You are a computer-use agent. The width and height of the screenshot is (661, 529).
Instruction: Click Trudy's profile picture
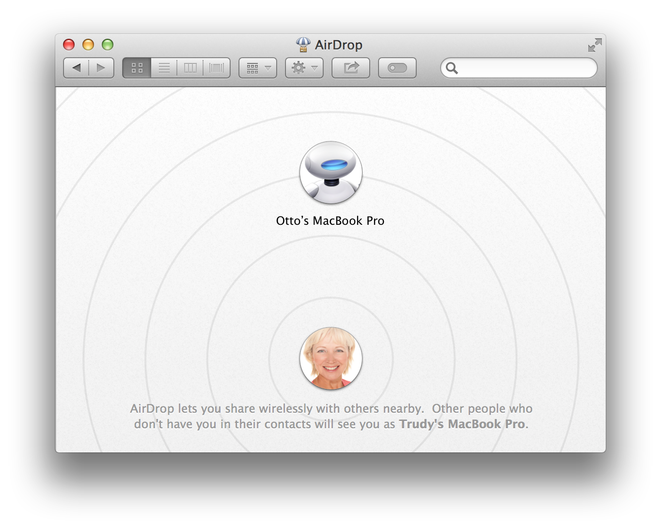coord(331,359)
